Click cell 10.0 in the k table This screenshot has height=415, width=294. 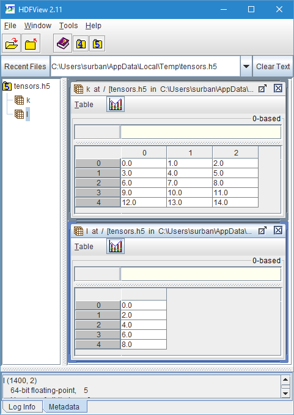[x=189, y=193]
